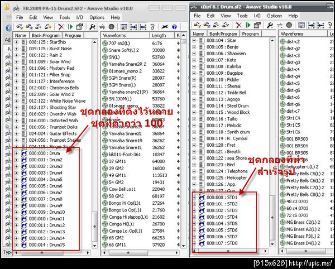
Task: Expand the 008:125 : StarShip instrument
Action: point(16,42)
